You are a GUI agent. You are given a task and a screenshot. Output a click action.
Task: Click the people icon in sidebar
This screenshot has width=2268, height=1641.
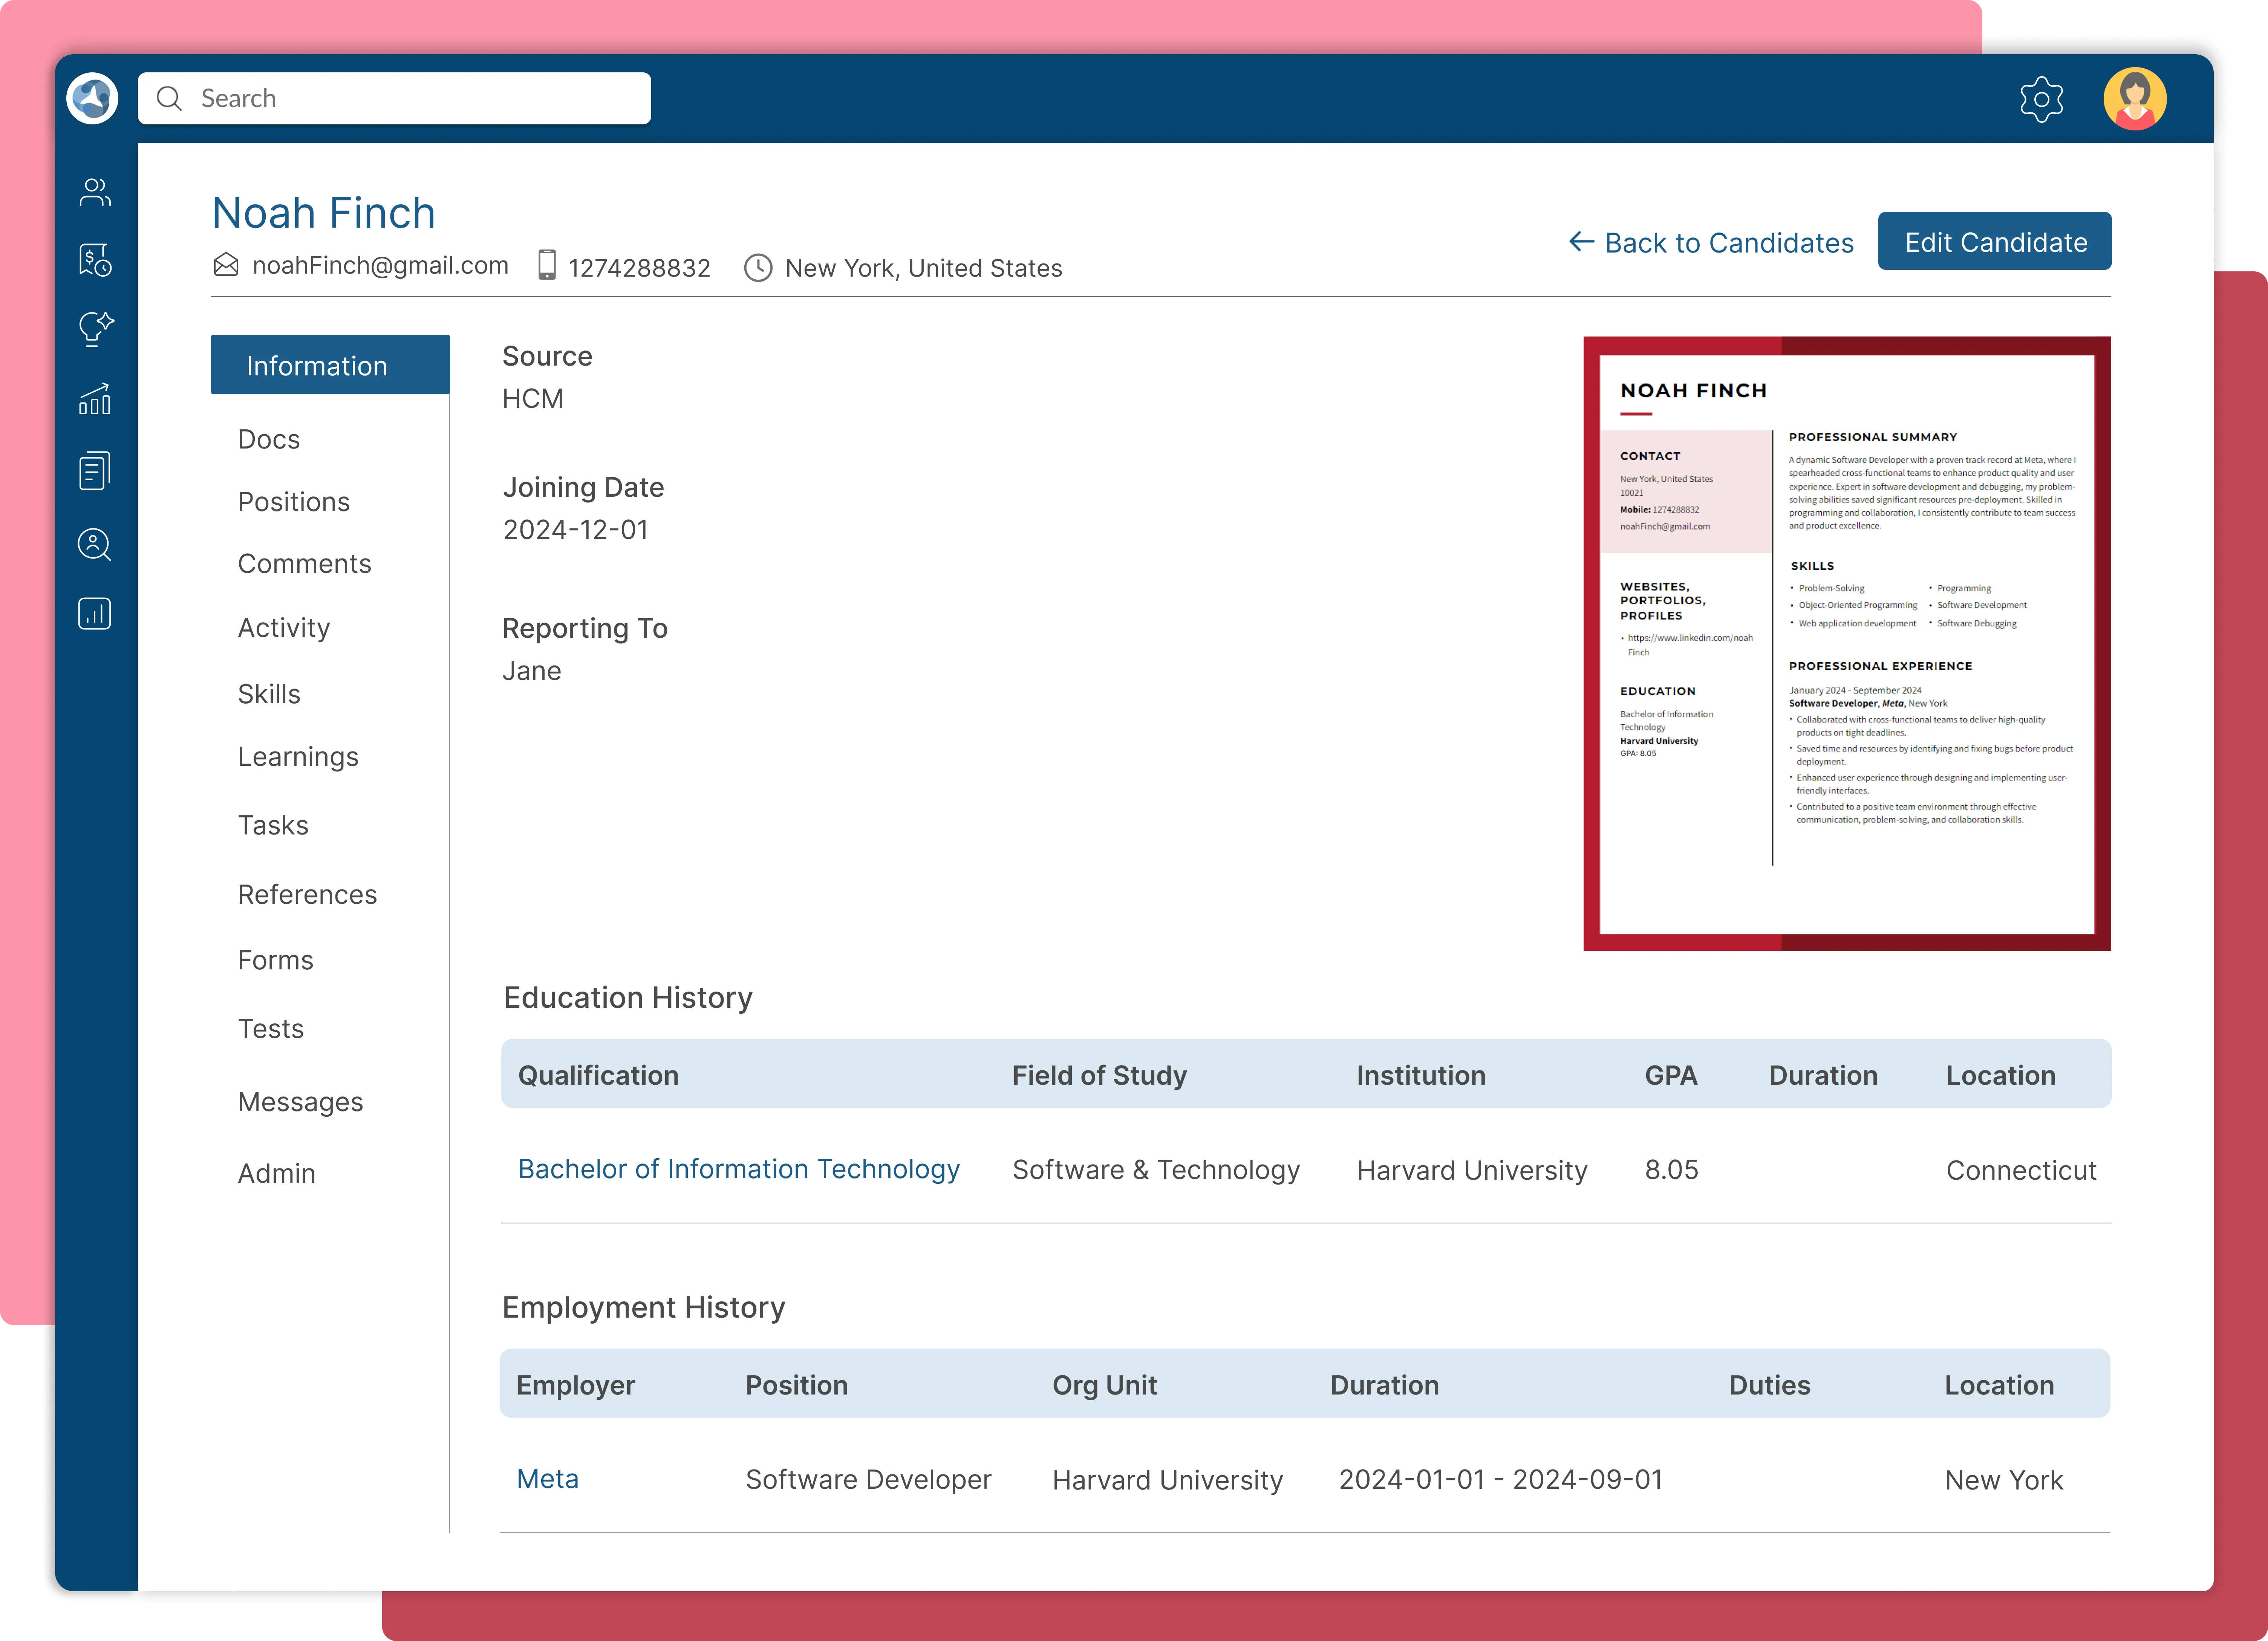pos(95,192)
